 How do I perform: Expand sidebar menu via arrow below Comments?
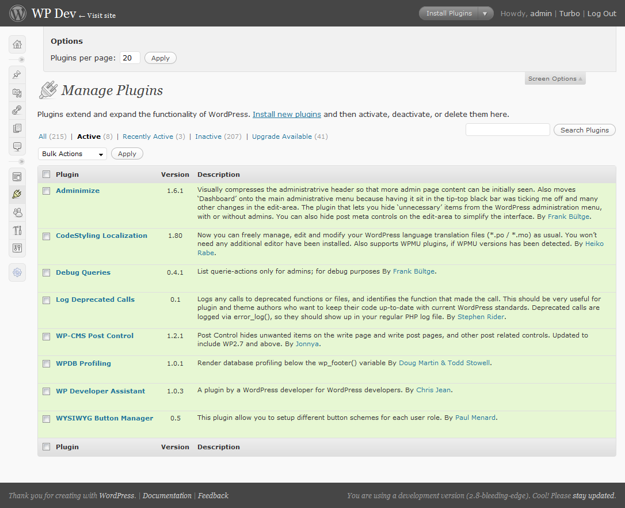21,162
